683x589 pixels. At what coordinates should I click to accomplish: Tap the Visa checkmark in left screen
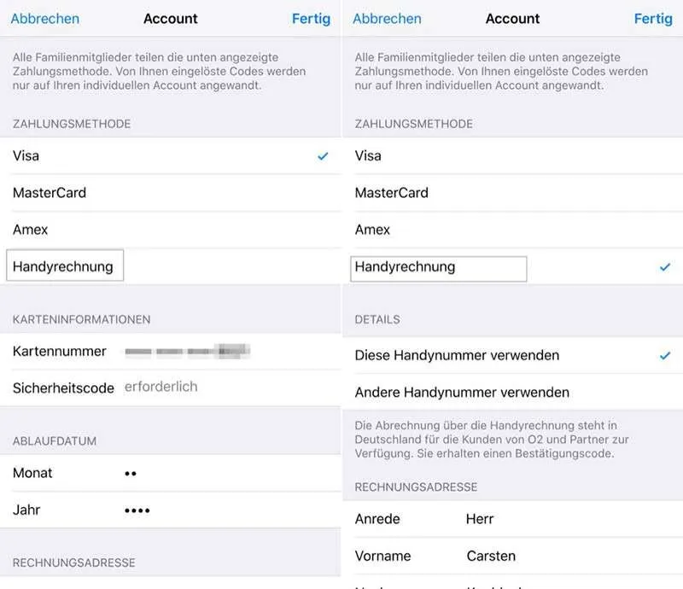click(x=323, y=156)
